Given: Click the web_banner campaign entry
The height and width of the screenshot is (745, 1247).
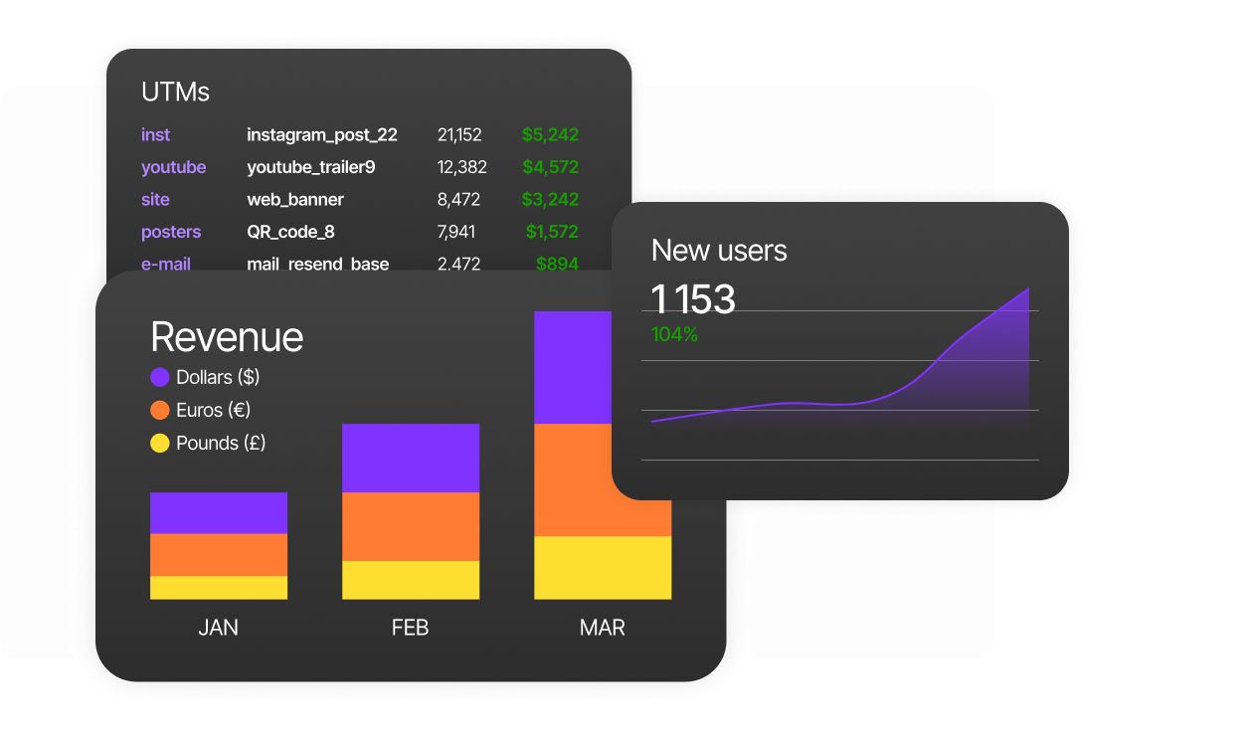Looking at the screenshot, I should 295,200.
